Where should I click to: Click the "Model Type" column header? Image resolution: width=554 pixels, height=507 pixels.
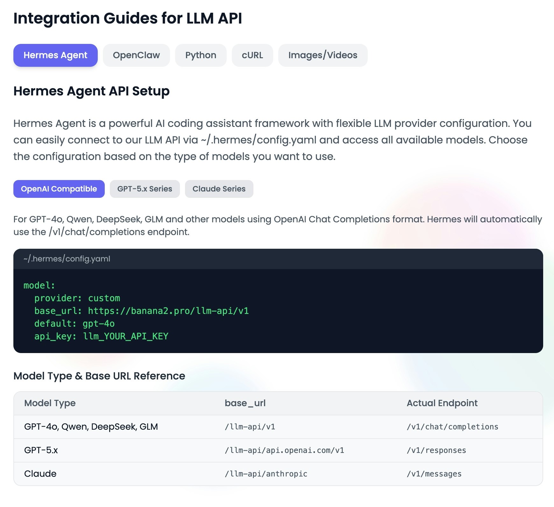click(50, 403)
